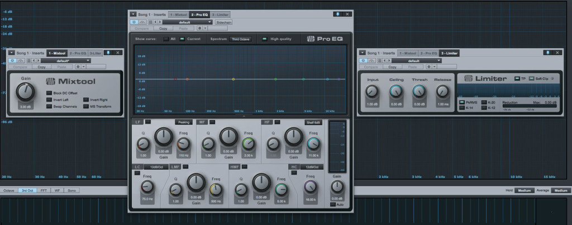Click Limiter automation icon next to power
Screen dimensions: 572x225
[372, 61]
